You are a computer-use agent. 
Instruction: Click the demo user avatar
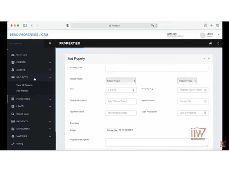pyautogui.click(x=202, y=35)
